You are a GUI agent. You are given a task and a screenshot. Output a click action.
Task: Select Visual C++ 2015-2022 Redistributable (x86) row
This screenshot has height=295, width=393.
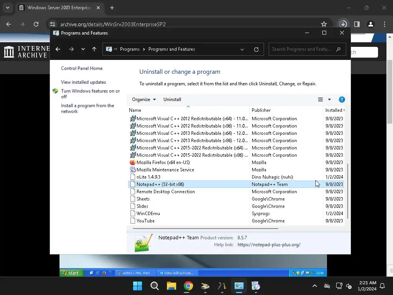point(236,155)
